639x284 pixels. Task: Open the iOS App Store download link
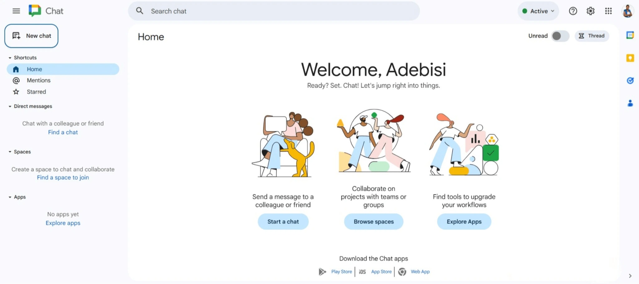[x=381, y=272]
